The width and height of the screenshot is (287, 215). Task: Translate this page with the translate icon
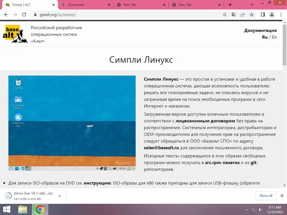(234, 15)
